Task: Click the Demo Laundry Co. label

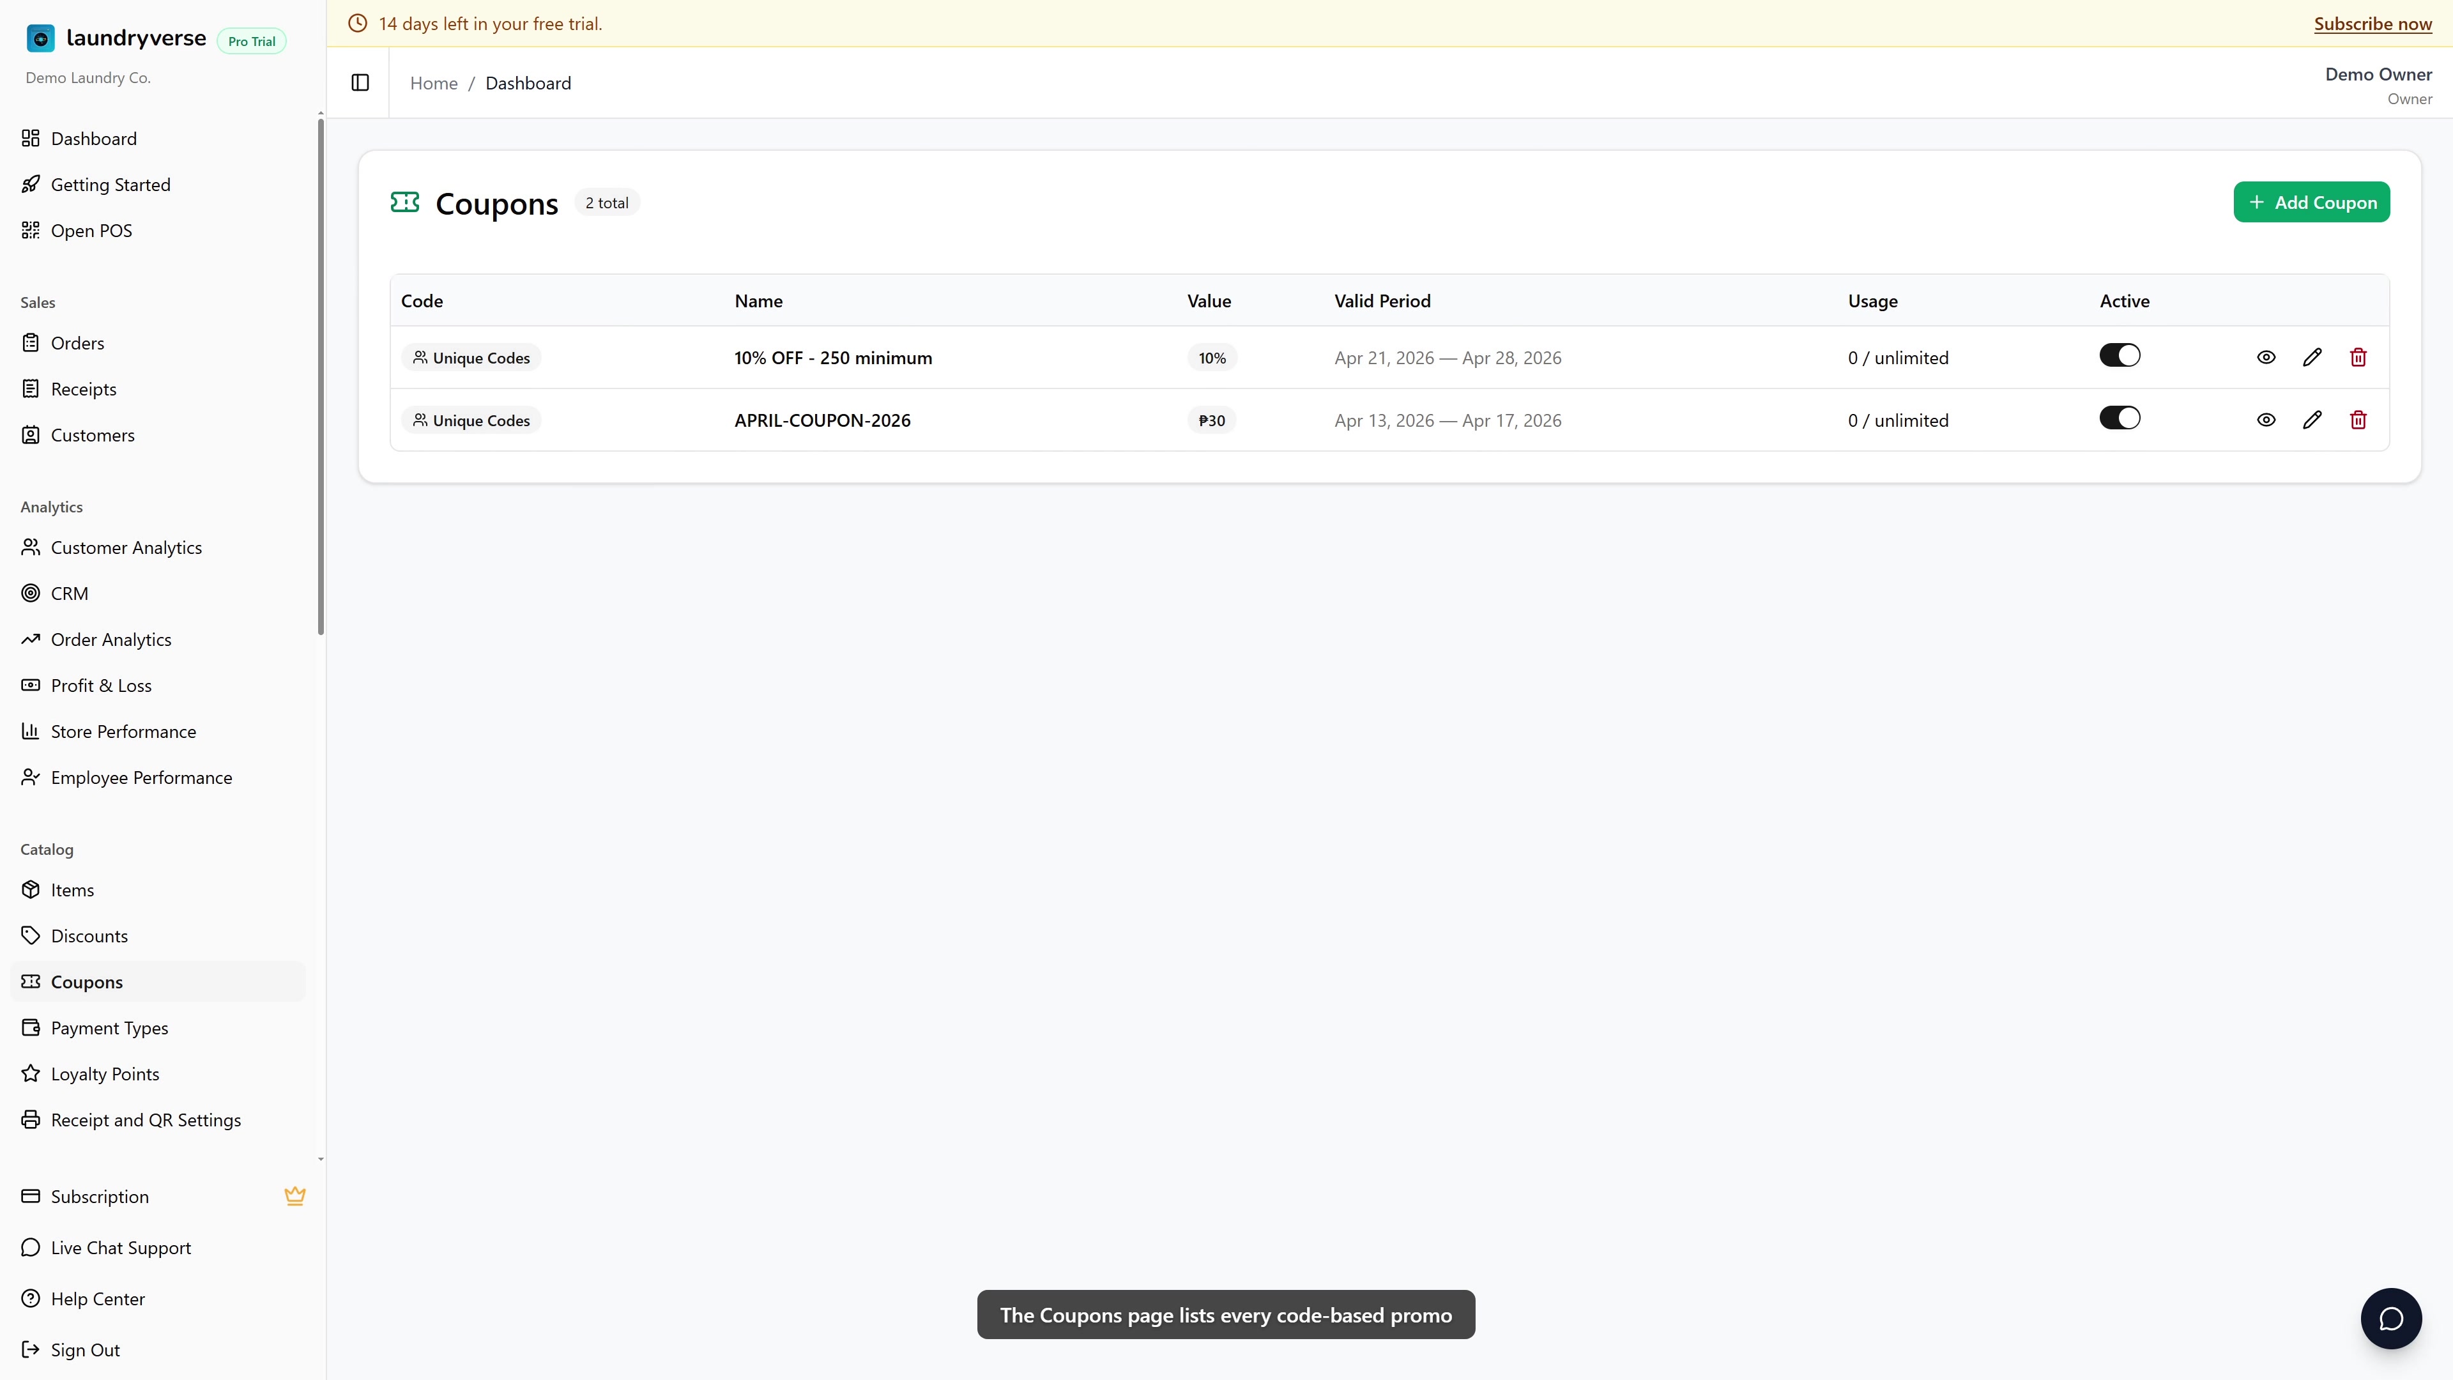Action: pos(88,78)
